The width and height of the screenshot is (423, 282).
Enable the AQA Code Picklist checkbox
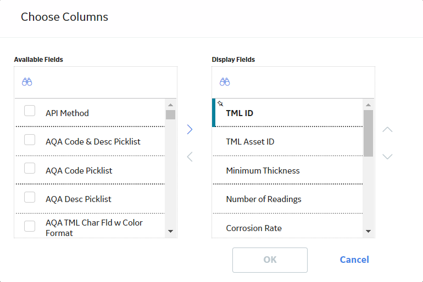click(x=30, y=168)
